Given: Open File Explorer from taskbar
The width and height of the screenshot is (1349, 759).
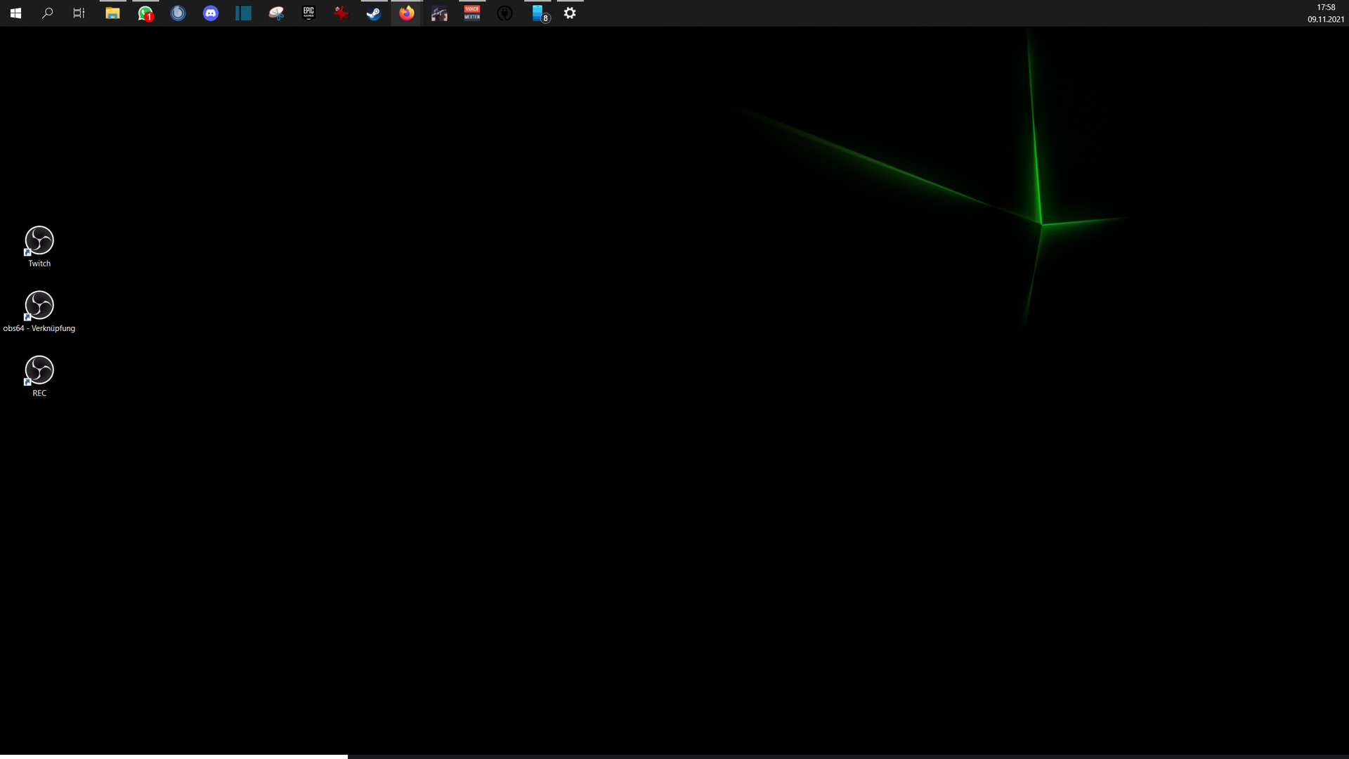Looking at the screenshot, I should (112, 13).
